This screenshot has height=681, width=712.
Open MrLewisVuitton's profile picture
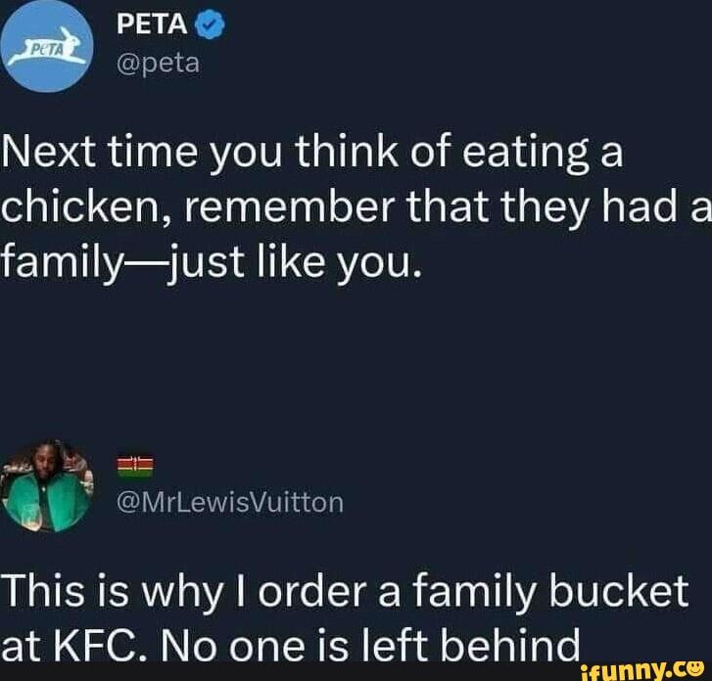coord(46,486)
